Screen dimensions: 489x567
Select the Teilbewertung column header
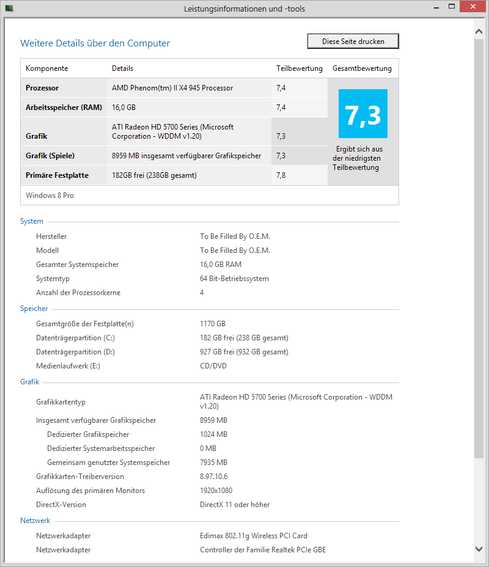(x=300, y=68)
